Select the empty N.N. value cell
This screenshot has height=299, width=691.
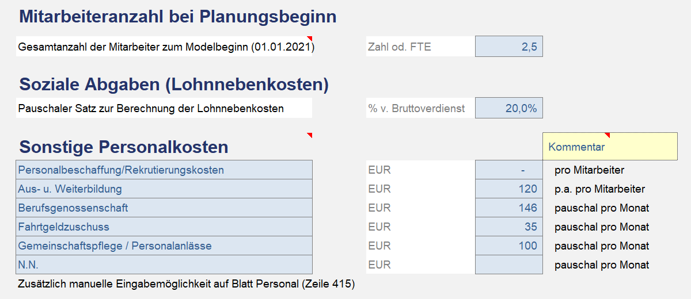[509, 265]
